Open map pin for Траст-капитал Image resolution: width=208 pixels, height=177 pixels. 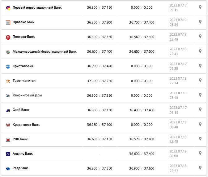point(200,80)
